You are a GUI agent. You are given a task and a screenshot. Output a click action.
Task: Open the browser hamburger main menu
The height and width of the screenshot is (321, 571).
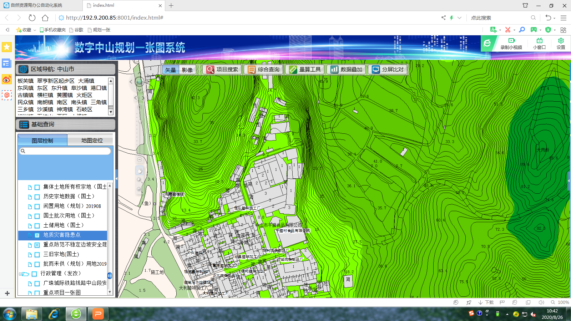point(564,17)
